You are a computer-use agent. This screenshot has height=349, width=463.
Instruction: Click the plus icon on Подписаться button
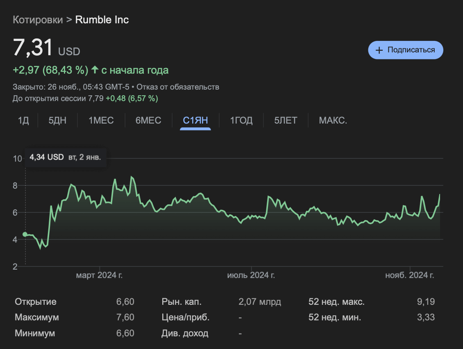click(x=379, y=50)
